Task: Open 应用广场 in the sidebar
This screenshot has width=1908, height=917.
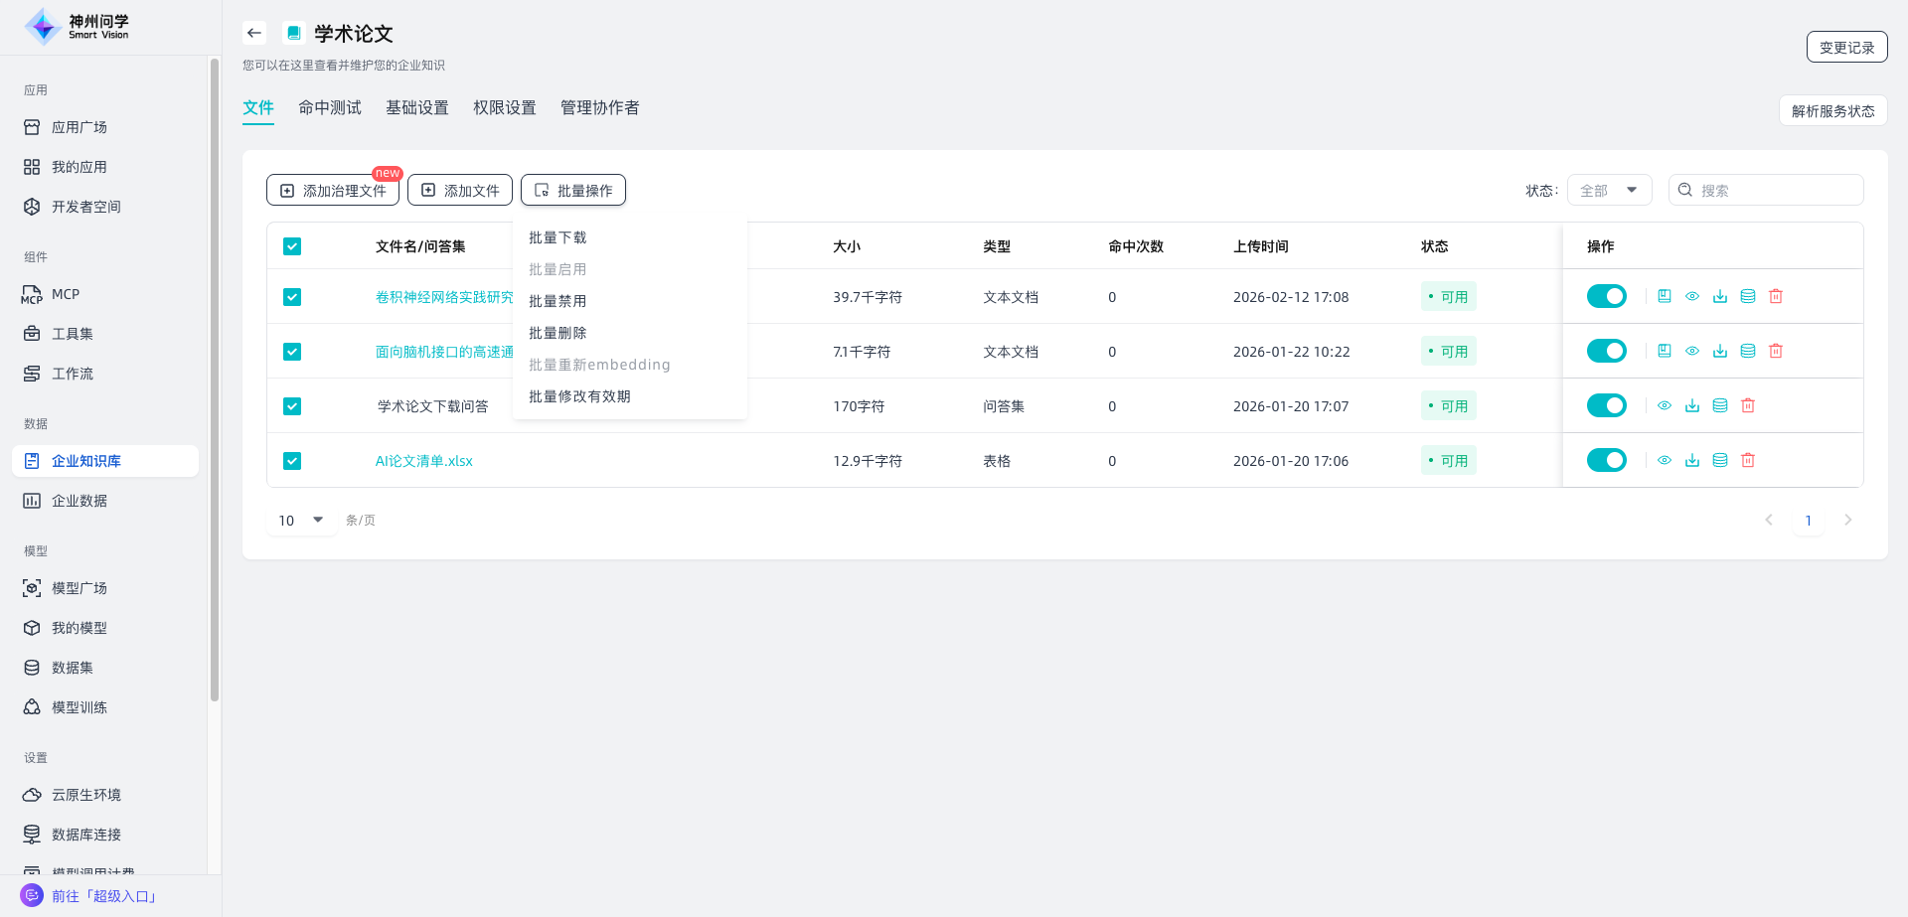Action: [x=79, y=127]
